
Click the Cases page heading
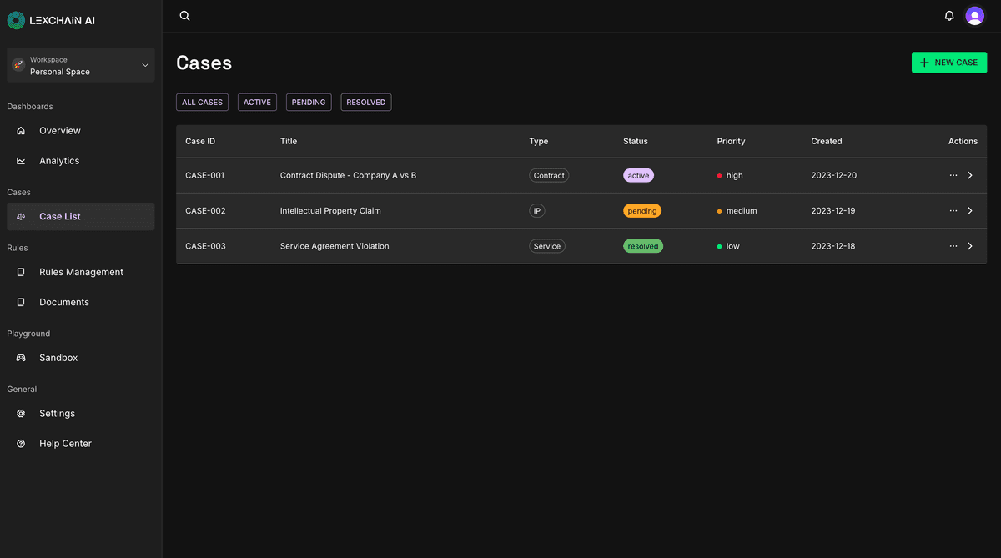click(204, 63)
